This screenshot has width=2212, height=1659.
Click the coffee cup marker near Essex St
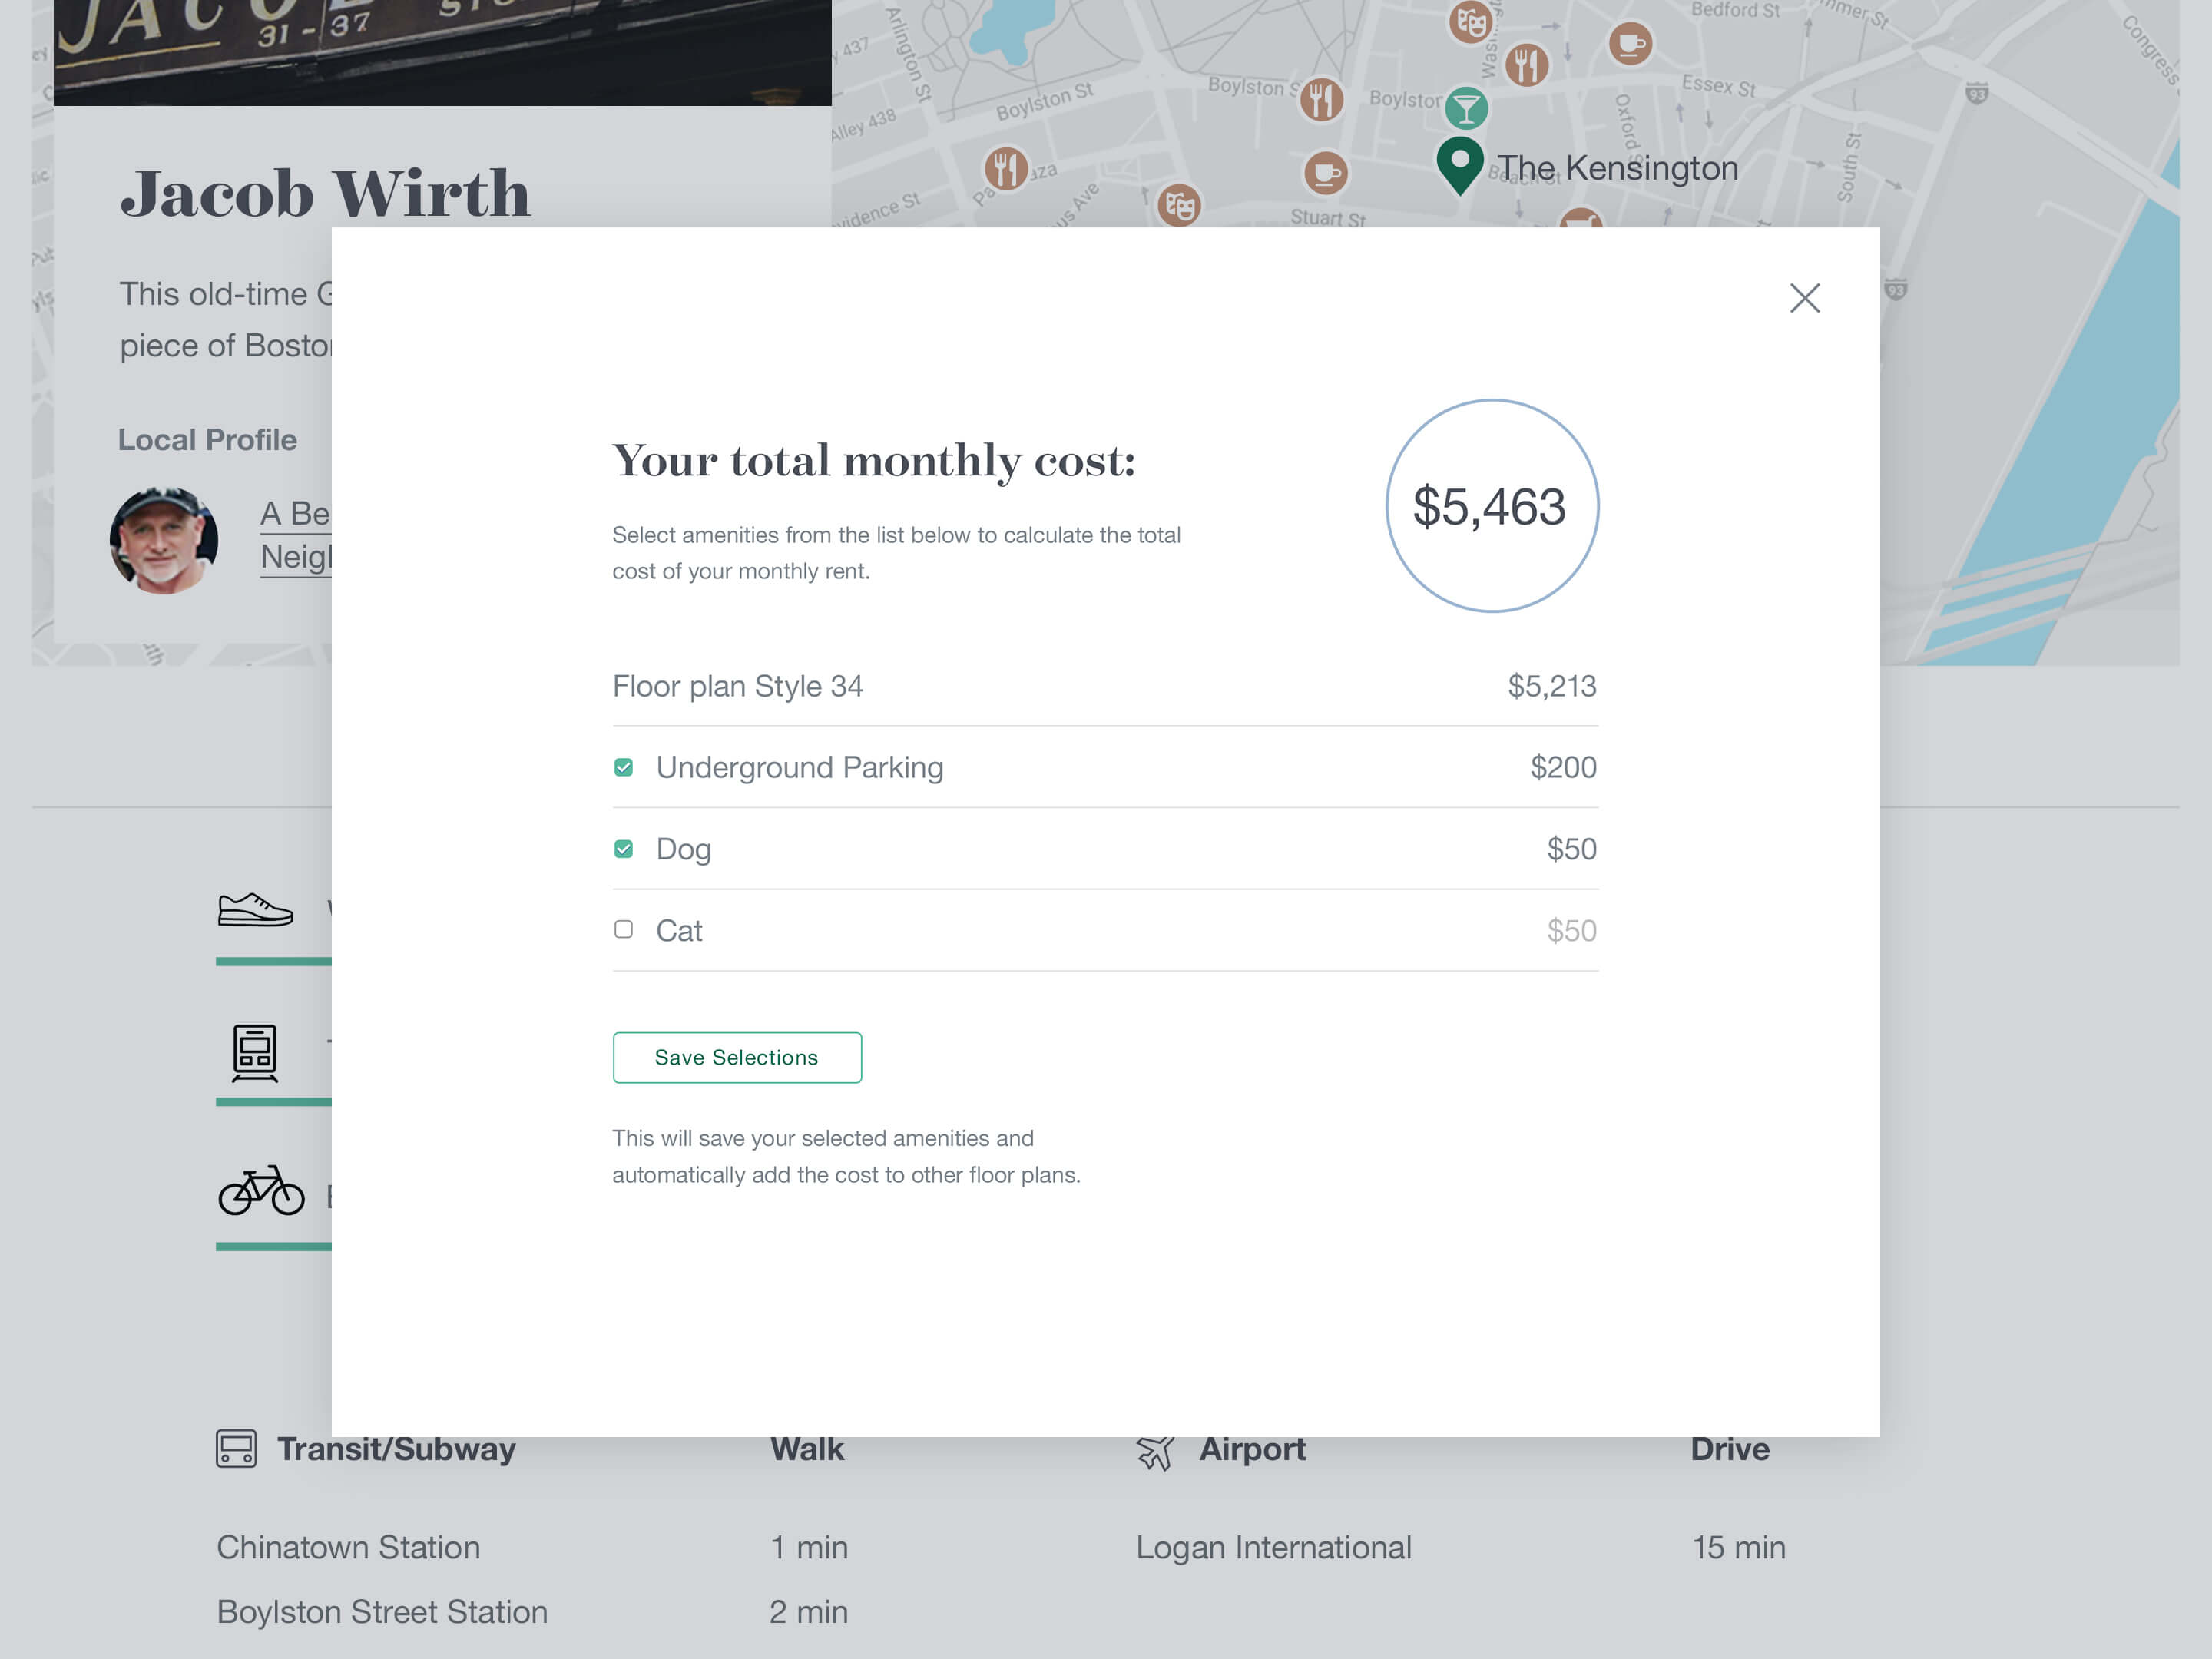tap(1630, 44)
